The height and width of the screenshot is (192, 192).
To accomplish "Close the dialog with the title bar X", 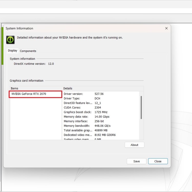I will coord(166,28).
